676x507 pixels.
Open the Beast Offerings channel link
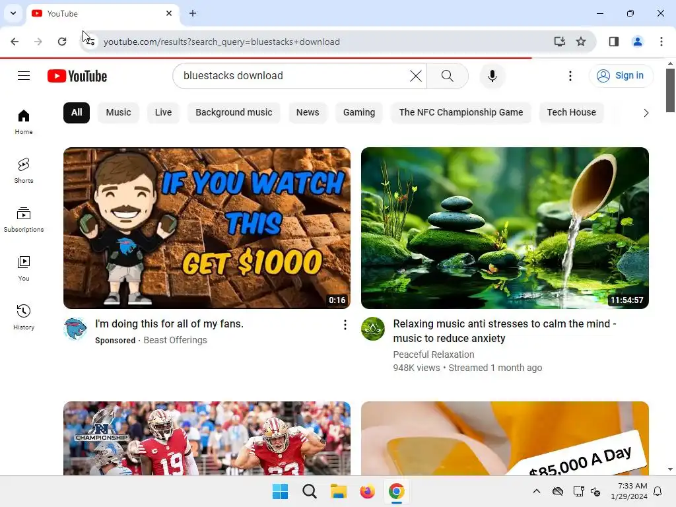176,340
